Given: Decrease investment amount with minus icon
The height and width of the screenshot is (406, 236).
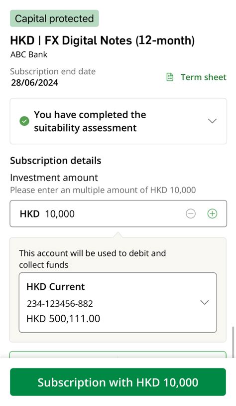Looking at the screenshot, I should 191,213.
